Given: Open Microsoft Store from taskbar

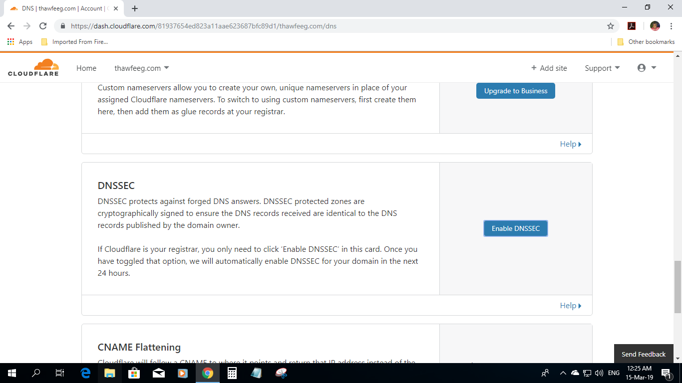Looking at the screenshot, I should (x=134, y=373).
